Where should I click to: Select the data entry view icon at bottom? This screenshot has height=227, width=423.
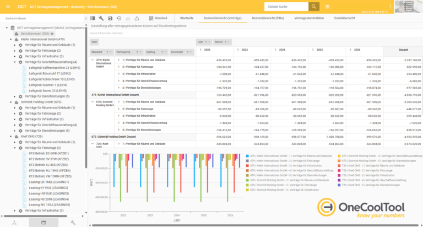click(44, 223)
